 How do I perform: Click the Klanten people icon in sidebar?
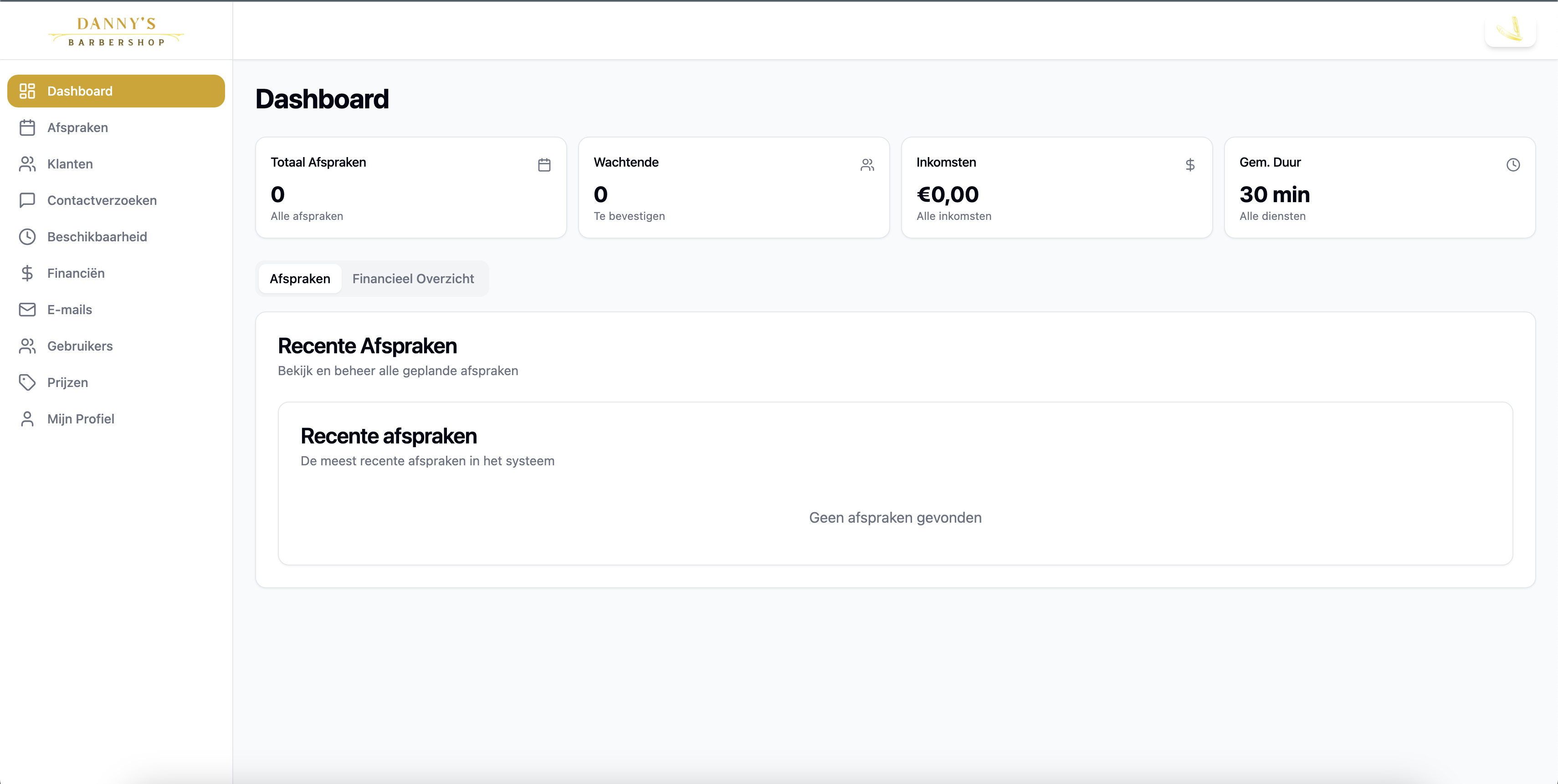pyautogui.click(x=27, y=164)
